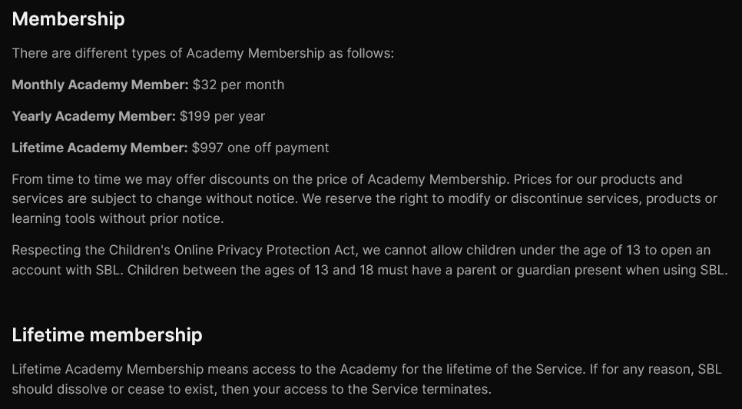Viewport: 742px width, 409px height.
Task: Select the "Monthly Academy Member:" bold label
Action: pos(100,85)
